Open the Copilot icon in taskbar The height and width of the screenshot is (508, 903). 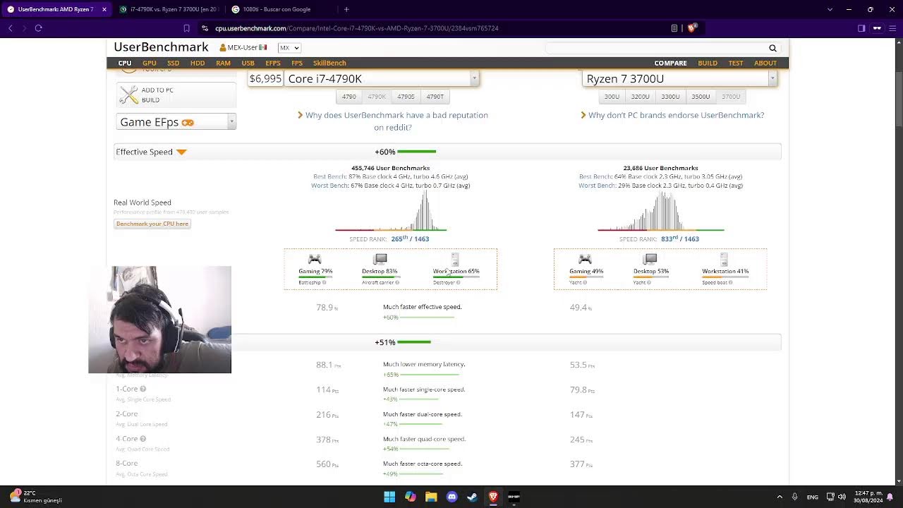coord(411,497)
